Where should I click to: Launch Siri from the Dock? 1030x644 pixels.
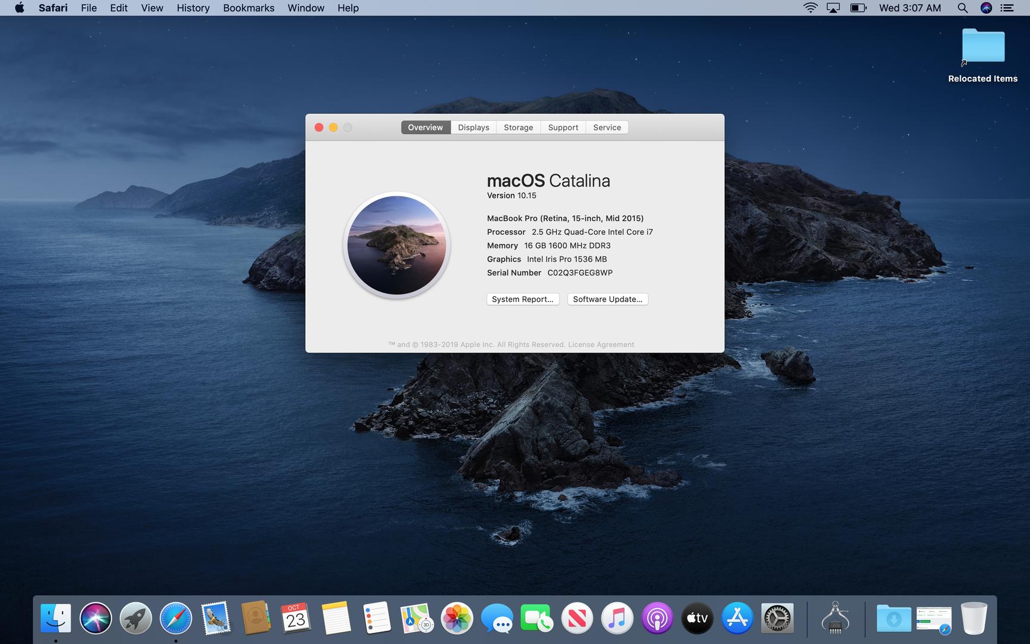(x=96, y=618)
